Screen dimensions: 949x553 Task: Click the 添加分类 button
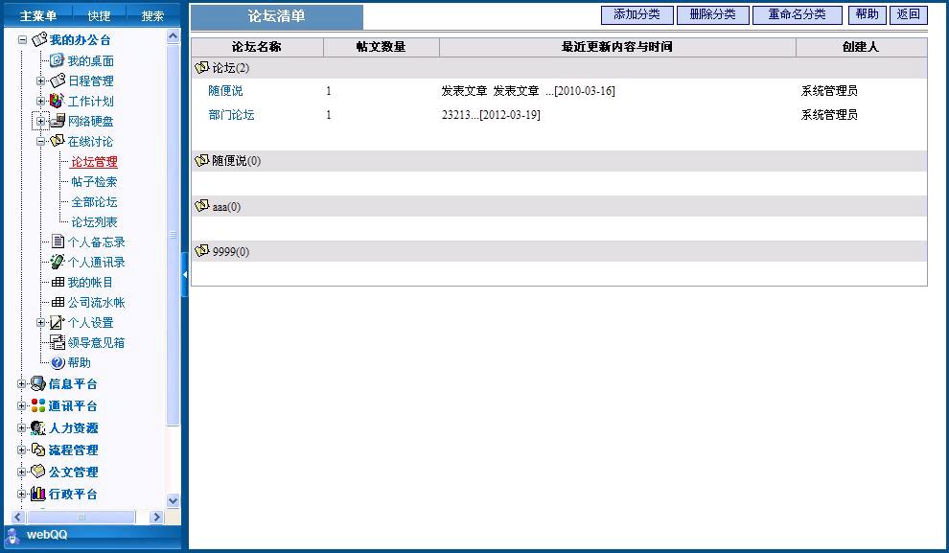pos(637,14)
